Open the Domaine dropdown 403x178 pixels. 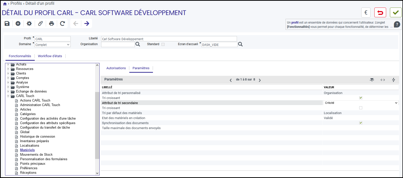53,45
